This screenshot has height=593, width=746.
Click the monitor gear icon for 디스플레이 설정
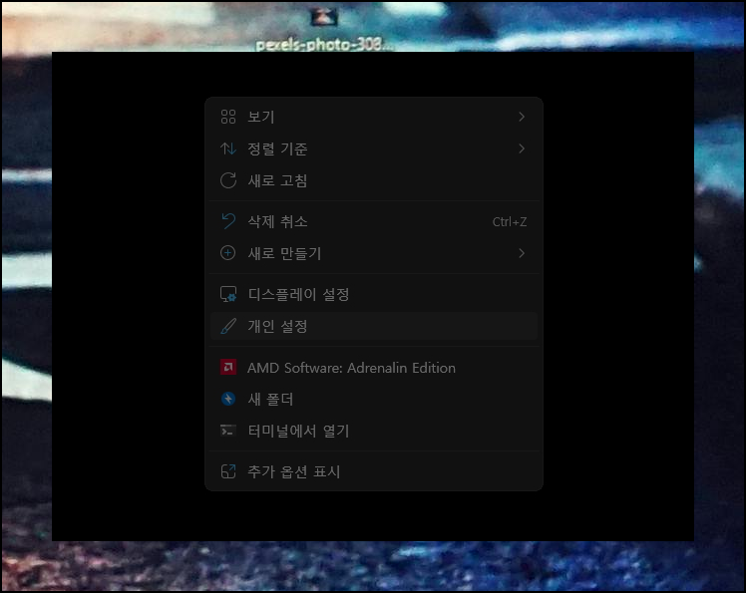click(228, 294)
